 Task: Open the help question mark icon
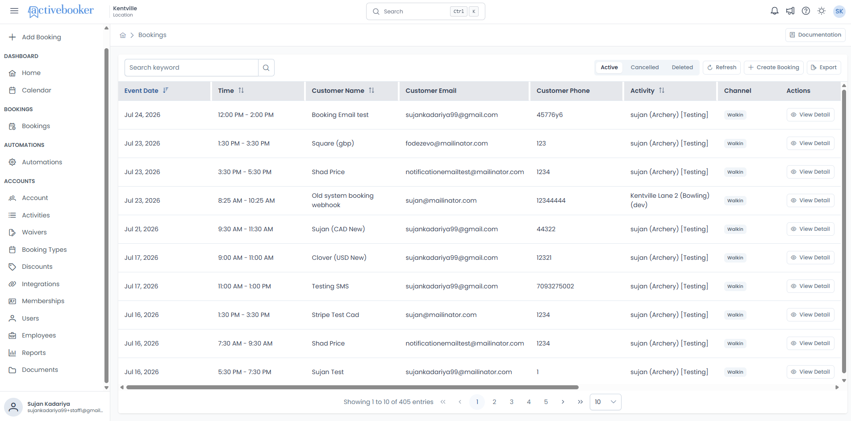click(x=806, y=11)
